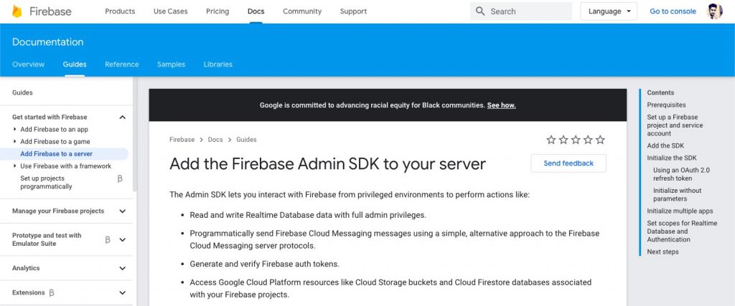Expand the Extensions section chevron

tap(122, 293)
